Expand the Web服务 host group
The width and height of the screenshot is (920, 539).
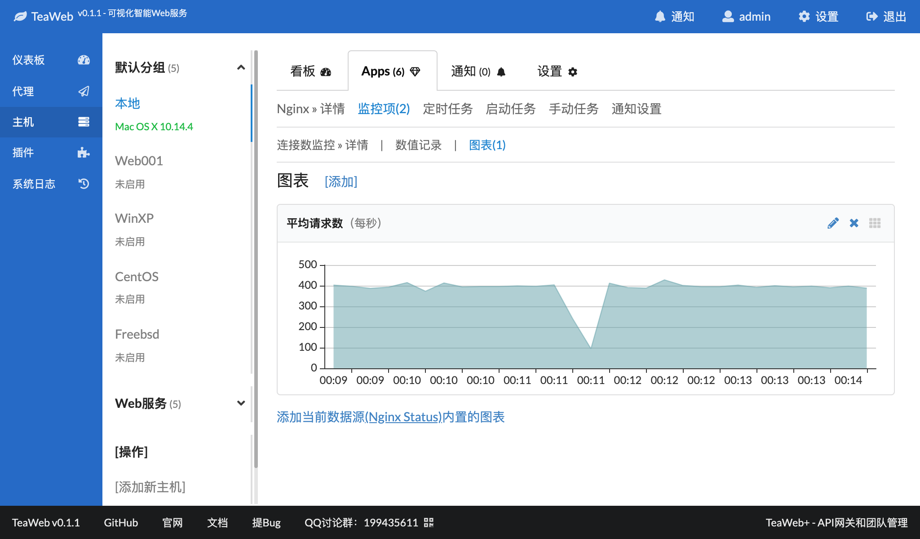241,403
